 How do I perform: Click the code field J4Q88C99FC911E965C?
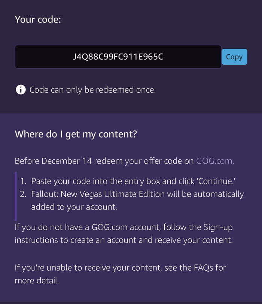[118, 57]
